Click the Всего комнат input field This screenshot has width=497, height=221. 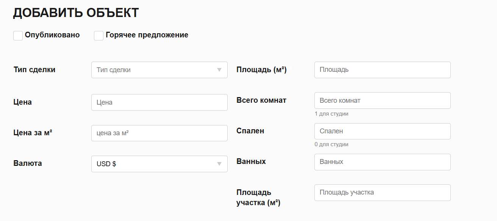coord(383,100)
